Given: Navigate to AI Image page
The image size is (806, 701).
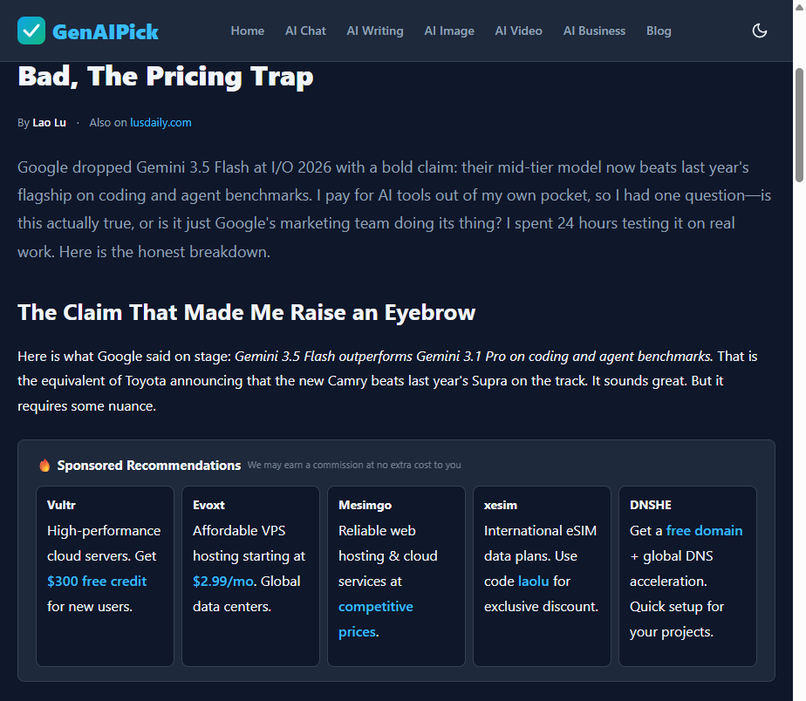Looking at the screenshot, I should click(x=448, y=31).
